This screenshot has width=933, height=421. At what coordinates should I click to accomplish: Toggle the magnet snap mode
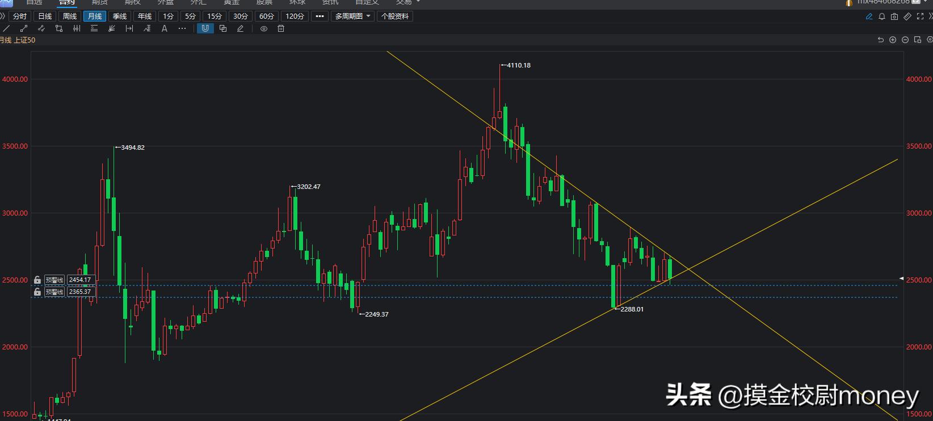205,28
